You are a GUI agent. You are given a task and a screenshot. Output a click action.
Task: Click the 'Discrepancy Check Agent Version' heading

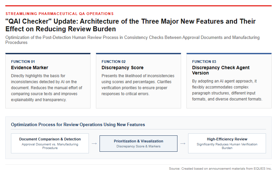point(221,70)
